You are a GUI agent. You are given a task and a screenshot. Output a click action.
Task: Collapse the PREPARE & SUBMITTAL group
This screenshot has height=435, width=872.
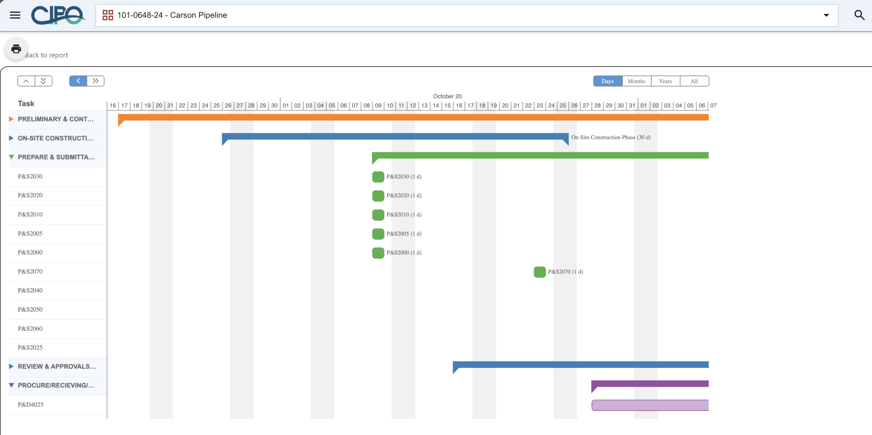[x=11, y=157]
